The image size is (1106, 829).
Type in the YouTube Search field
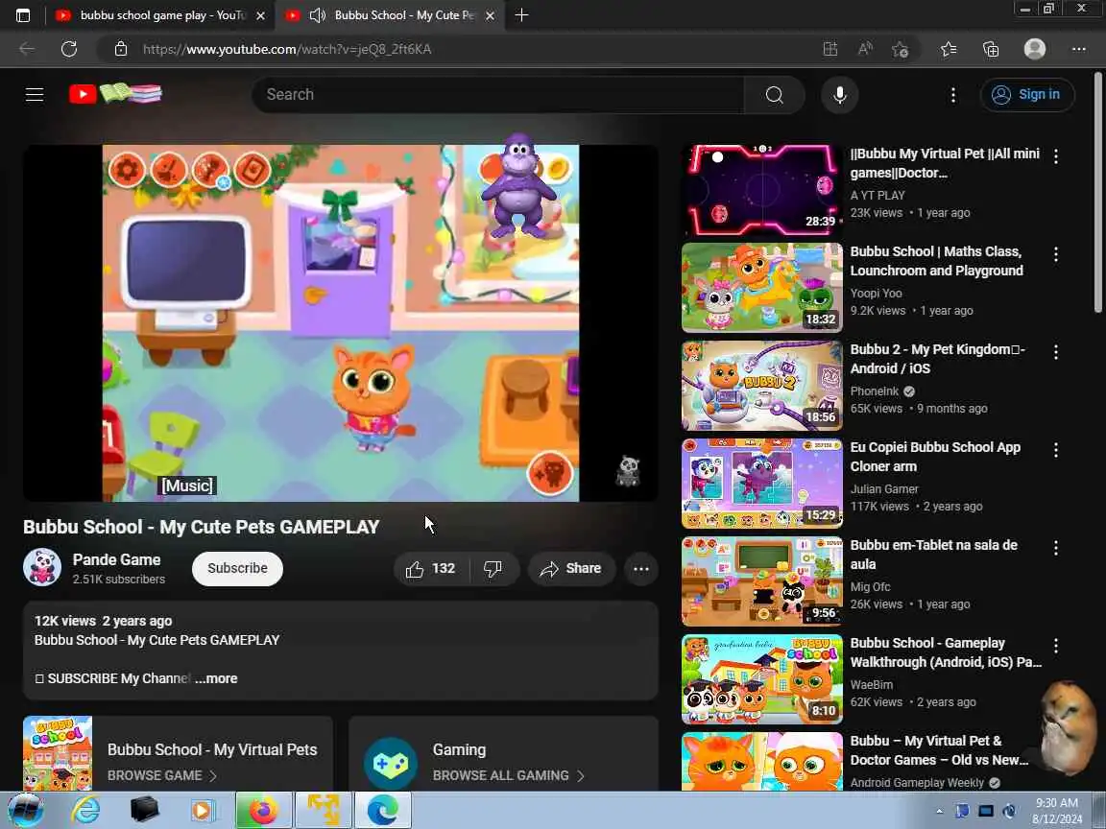point(498,94)
